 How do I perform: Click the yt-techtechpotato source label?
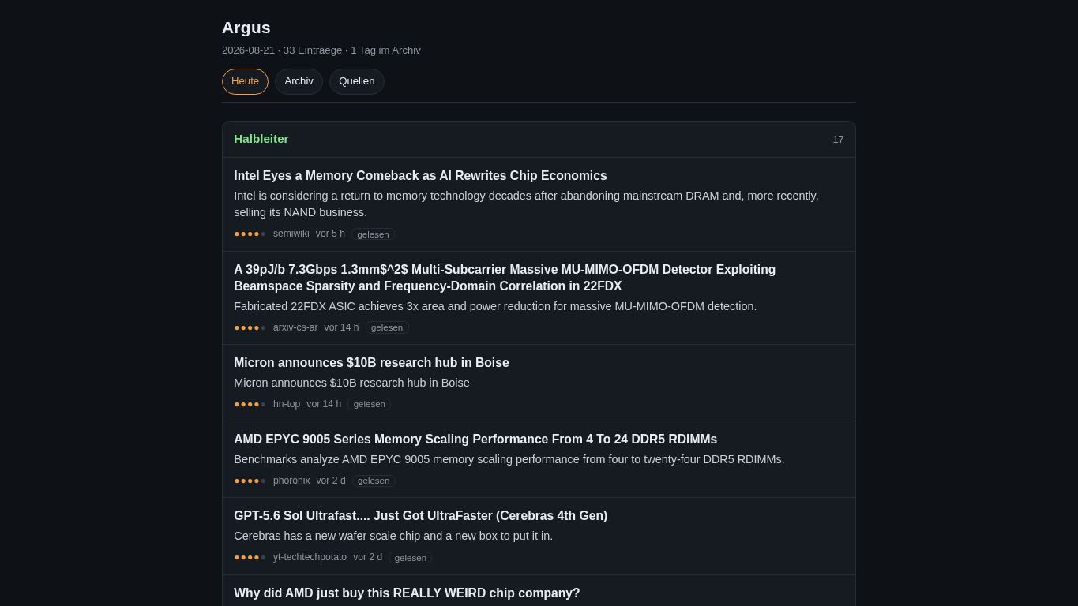coord(310,557)
